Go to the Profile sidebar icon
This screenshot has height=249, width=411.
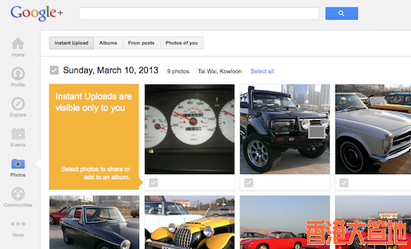[18, 73]
